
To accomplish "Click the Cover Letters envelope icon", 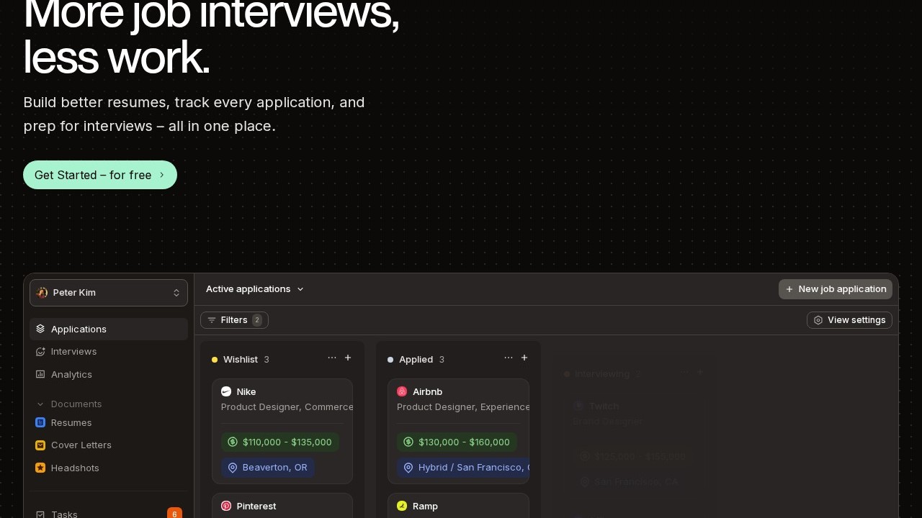I will click(x=40, y=445).
